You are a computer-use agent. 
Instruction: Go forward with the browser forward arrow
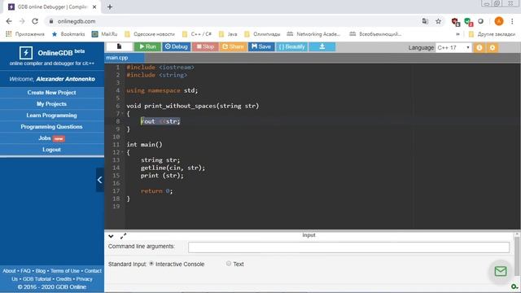(x=22, y=21)
